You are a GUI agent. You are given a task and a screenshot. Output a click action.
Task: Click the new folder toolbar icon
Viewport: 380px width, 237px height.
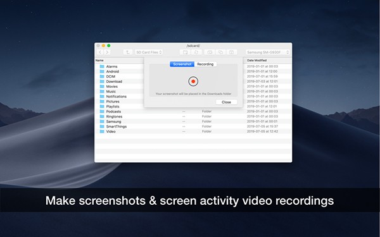[185, 52]
